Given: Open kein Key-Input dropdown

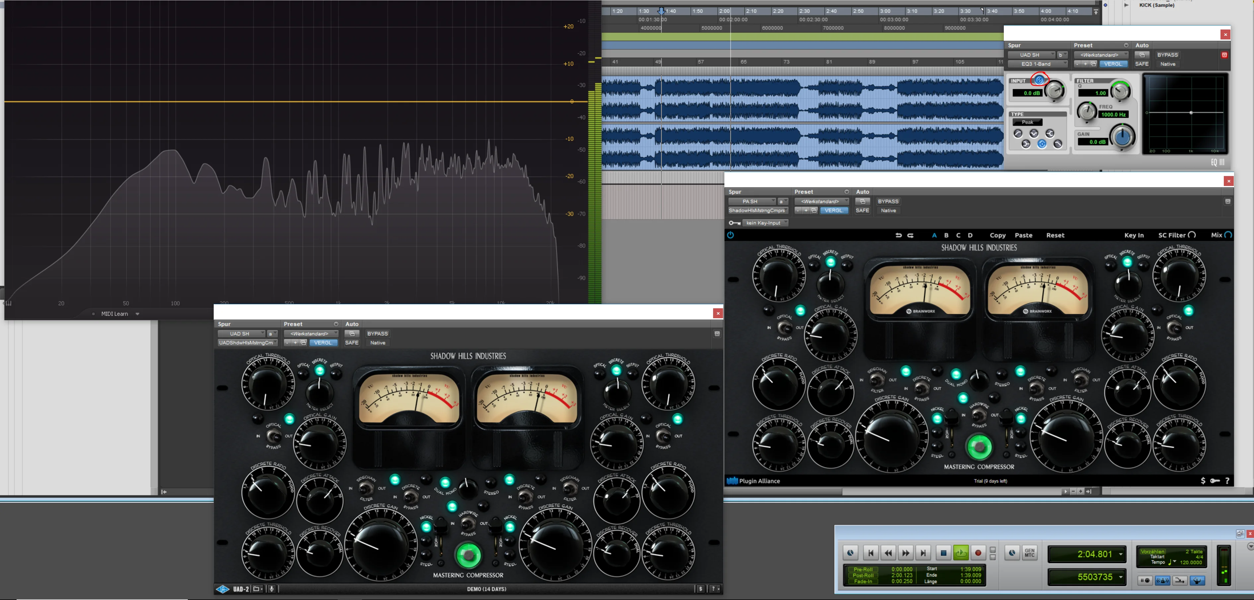Looking at the screenshot, I should tap(766, 223).
